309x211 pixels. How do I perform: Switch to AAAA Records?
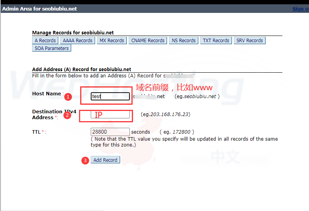coord(77,41)
